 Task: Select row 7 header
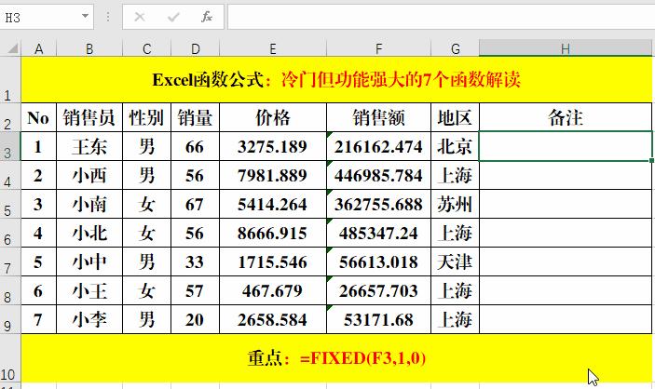coord(10,262)
